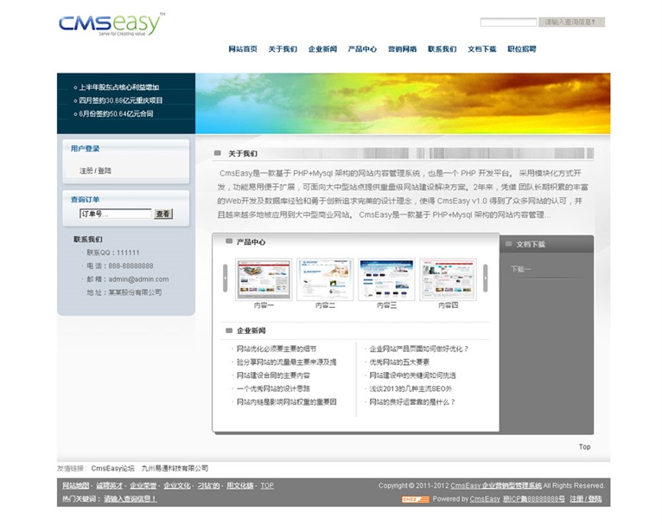662x525 pixels.
Task: Click the left arrow of product carousel
Action: [x=226, y=278]
